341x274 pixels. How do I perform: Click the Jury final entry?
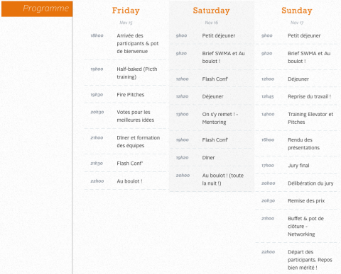pyautogui.click(x=298, y=166)
